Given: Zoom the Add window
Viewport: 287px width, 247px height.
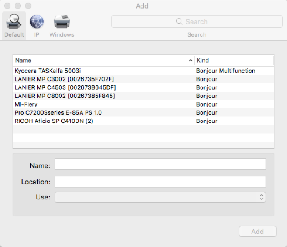Looking at the screenshot, I should click(x=28, y=6).
